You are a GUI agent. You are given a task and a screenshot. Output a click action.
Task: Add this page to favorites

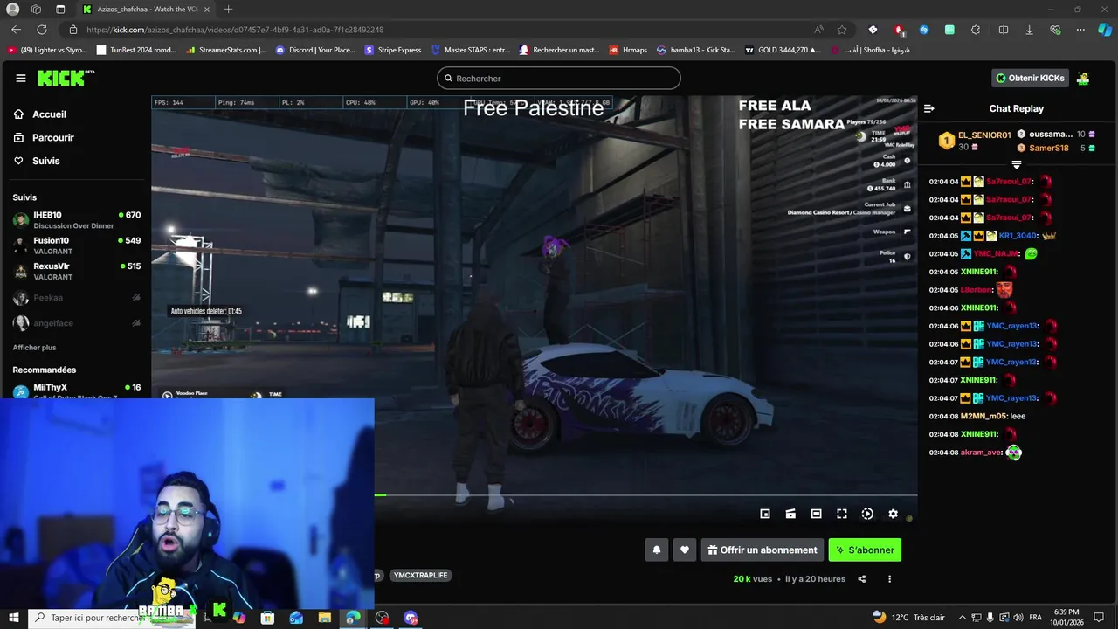[x=842, y=30]
